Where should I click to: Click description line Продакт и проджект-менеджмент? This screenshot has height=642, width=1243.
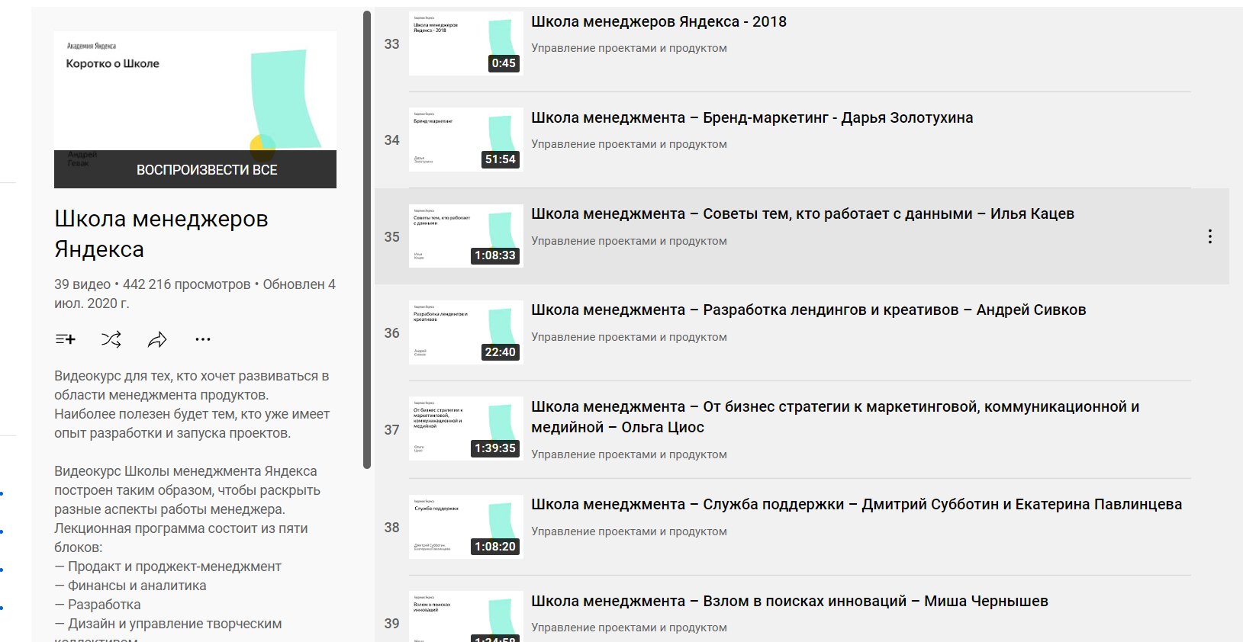(x=168, y=567)
